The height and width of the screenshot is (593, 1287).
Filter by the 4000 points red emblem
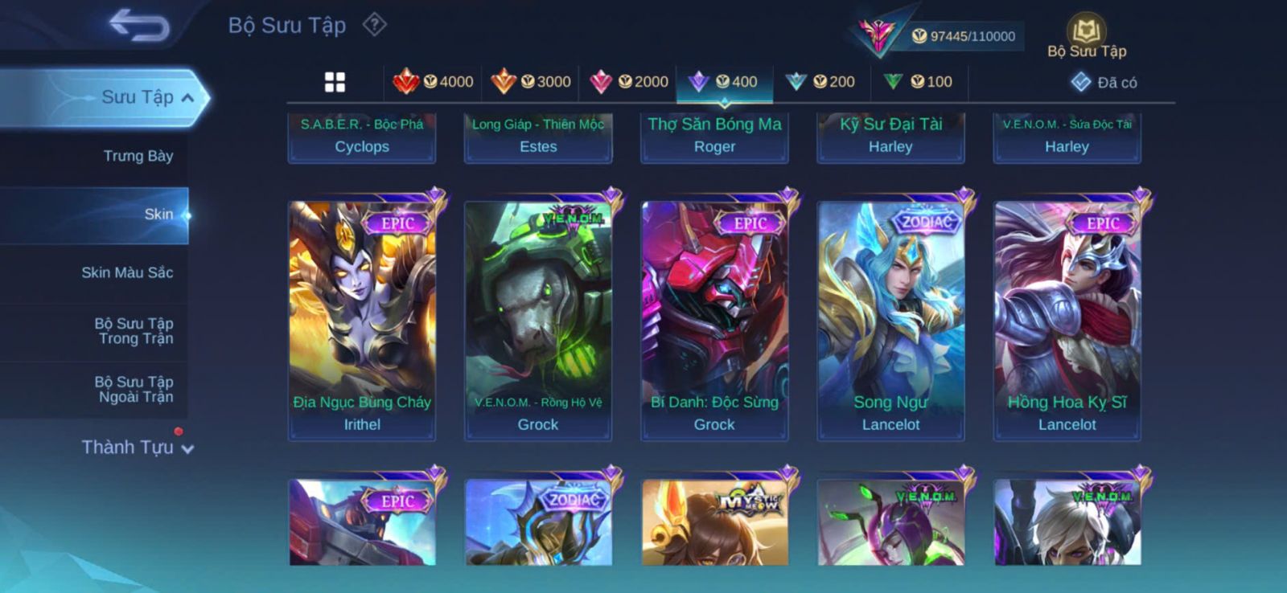tap(433, 81)
